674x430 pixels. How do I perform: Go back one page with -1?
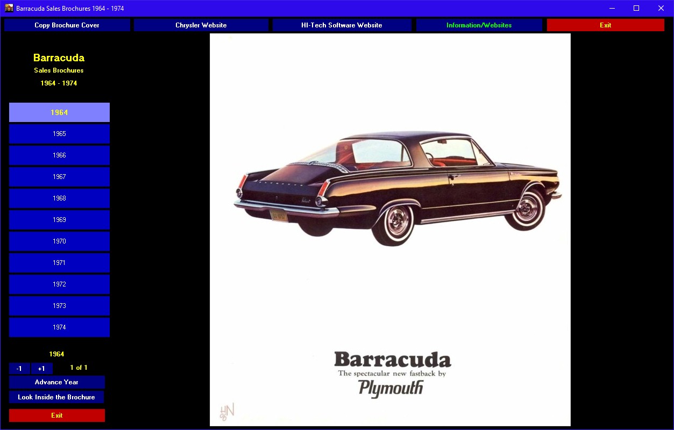coord(19,369)
